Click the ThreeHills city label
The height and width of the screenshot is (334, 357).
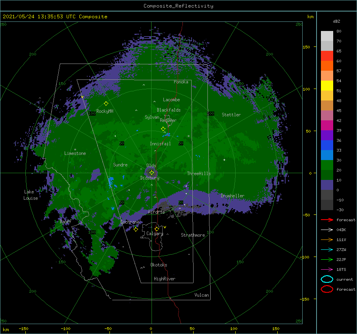coord(199,174)
